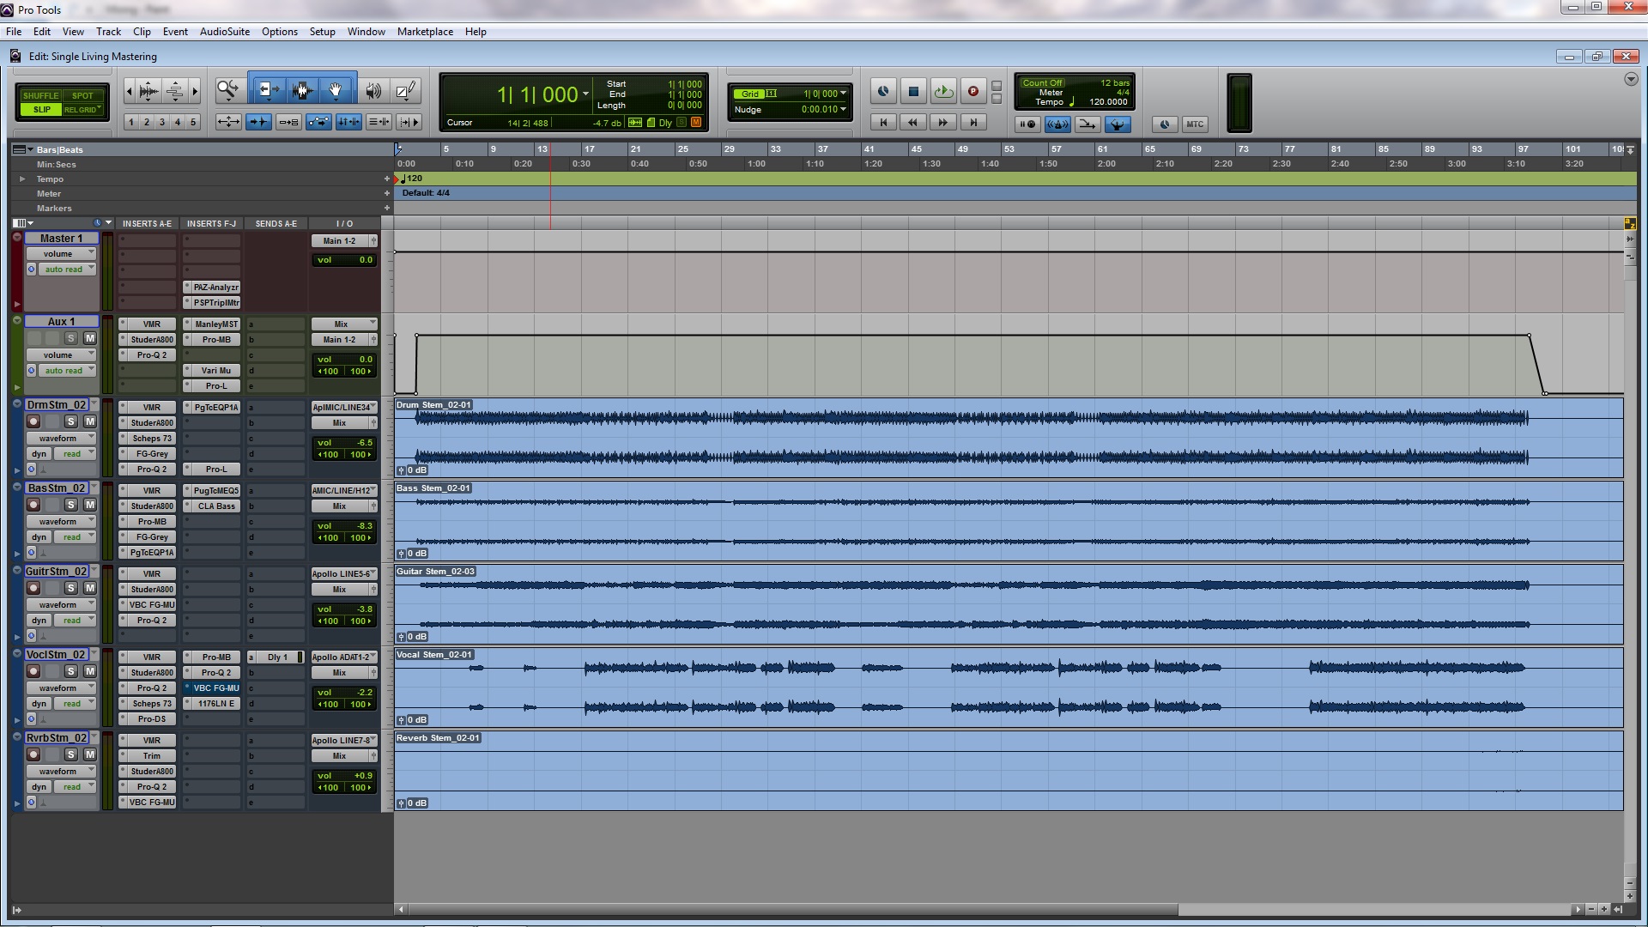Record-enable the GuitrStm_02 track
The height and width of the screenshot is (927, 1648).
tap(33, 588)
